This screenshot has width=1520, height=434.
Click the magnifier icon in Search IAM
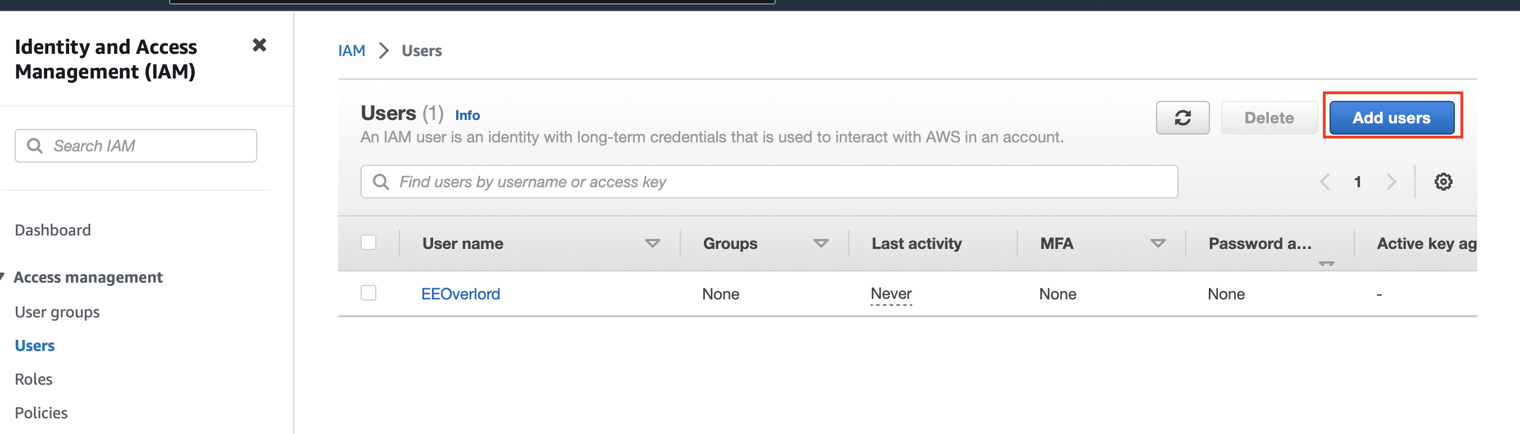pos(35,145)
